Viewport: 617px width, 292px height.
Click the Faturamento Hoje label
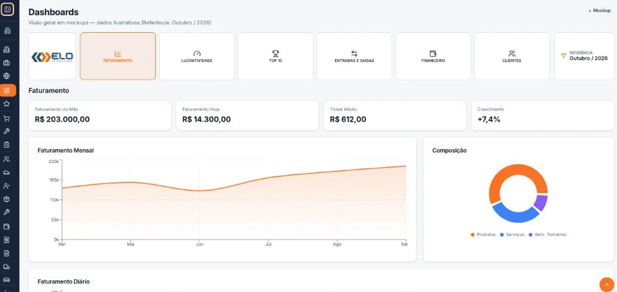tap(200, 109)
